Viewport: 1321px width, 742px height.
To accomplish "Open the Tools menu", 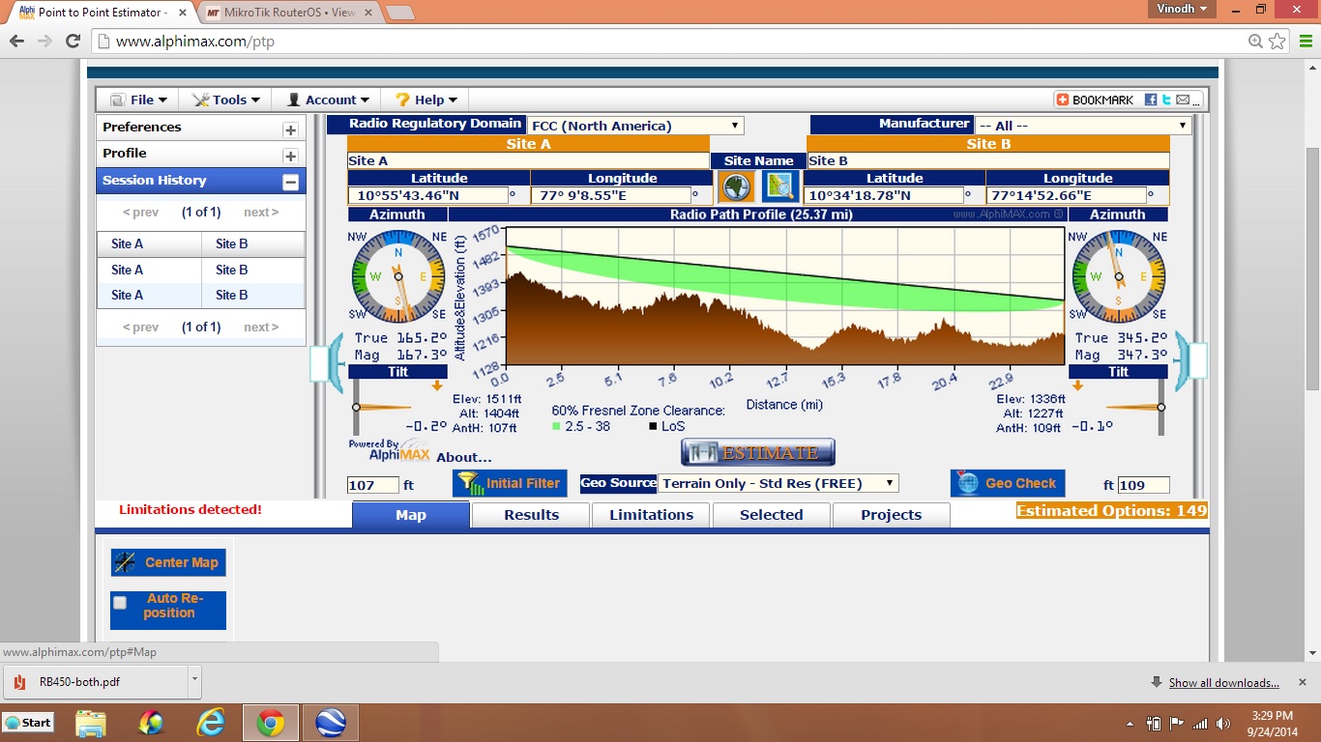I will point(226,100).
